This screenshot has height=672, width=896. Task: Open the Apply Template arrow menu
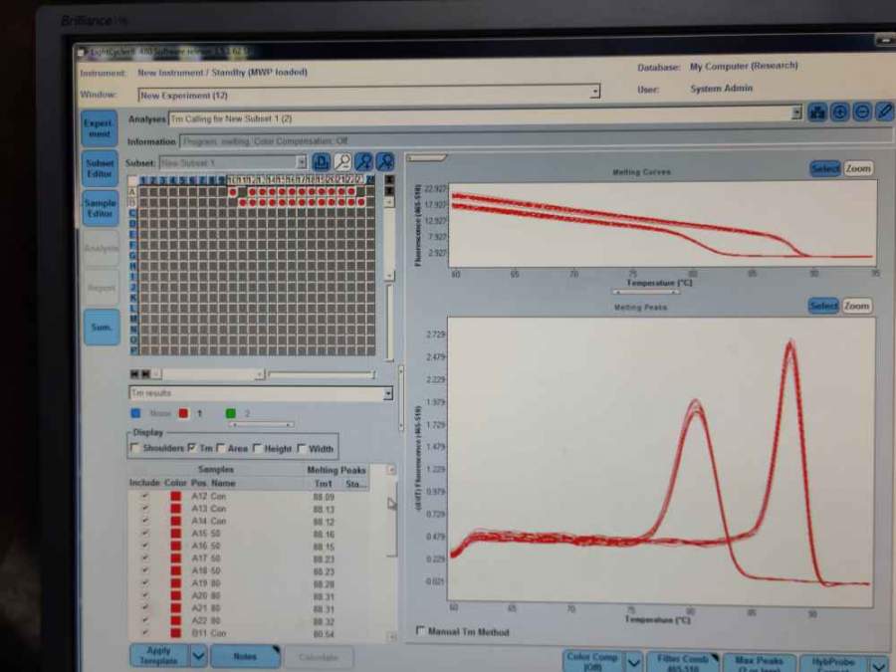pyautogui.click(x=198, y=655)
